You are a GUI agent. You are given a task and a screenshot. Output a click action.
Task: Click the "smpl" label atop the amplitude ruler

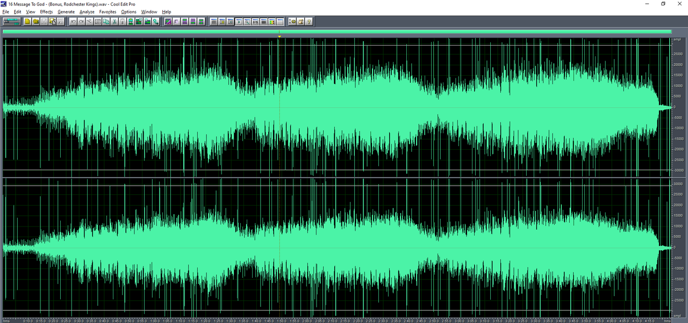pos(677,39)
